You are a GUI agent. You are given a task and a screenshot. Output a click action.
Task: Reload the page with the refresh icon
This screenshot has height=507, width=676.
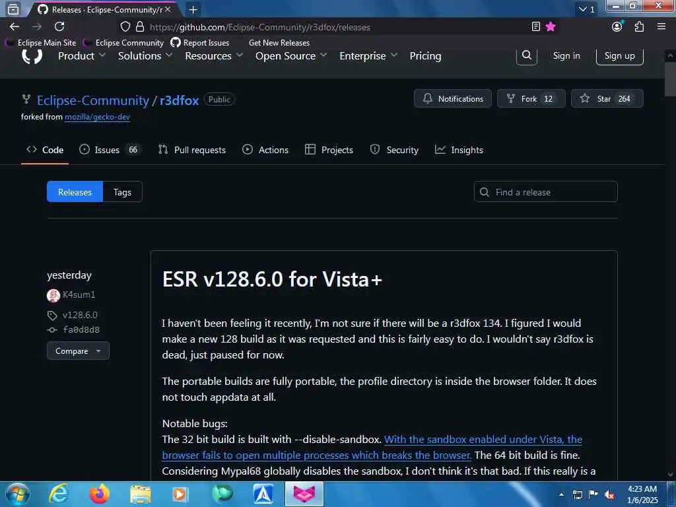tap(59, 26)
